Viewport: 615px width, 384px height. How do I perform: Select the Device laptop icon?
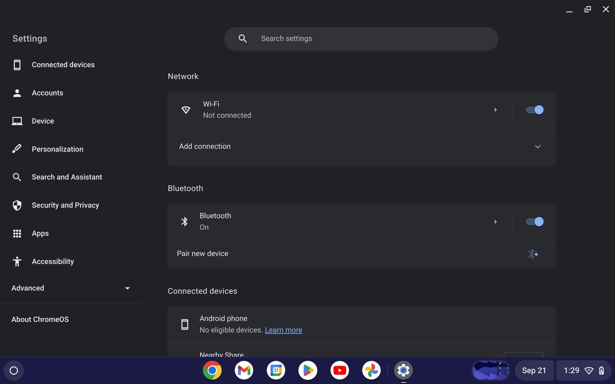coord(17,121)
